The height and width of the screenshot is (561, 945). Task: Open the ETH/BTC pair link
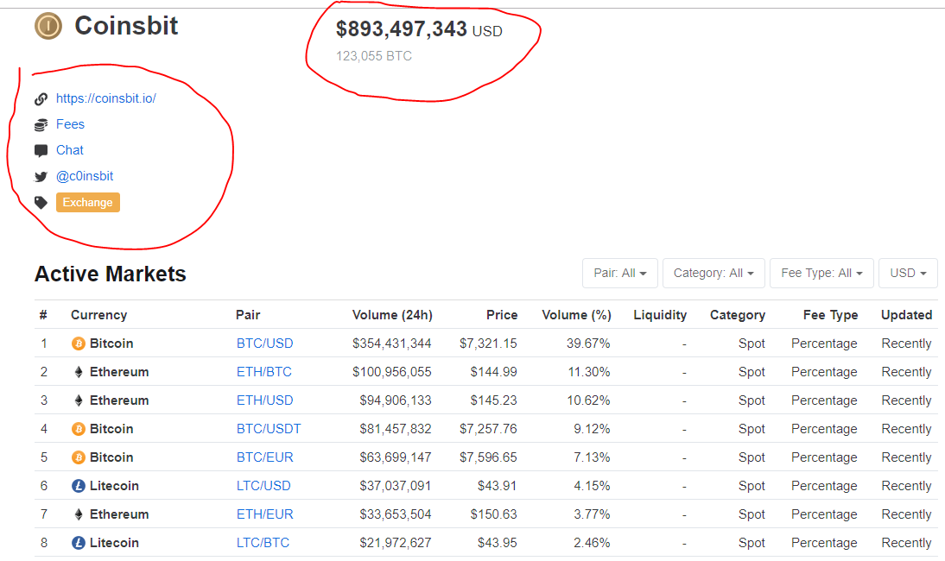pyautogui.click(x=264, y=372)
